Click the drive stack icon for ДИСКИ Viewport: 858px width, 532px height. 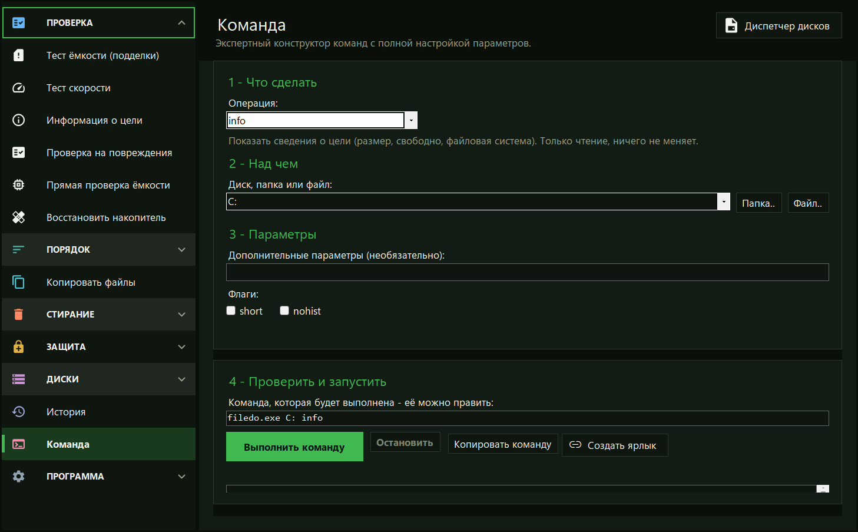(x=19, y=379)
